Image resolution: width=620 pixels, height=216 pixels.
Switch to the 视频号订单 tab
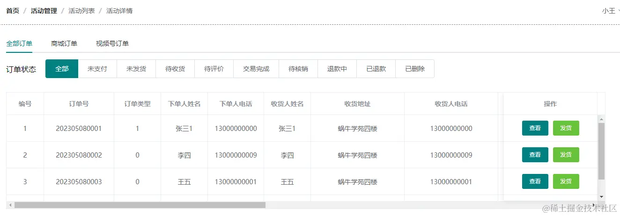coord(112,43)
